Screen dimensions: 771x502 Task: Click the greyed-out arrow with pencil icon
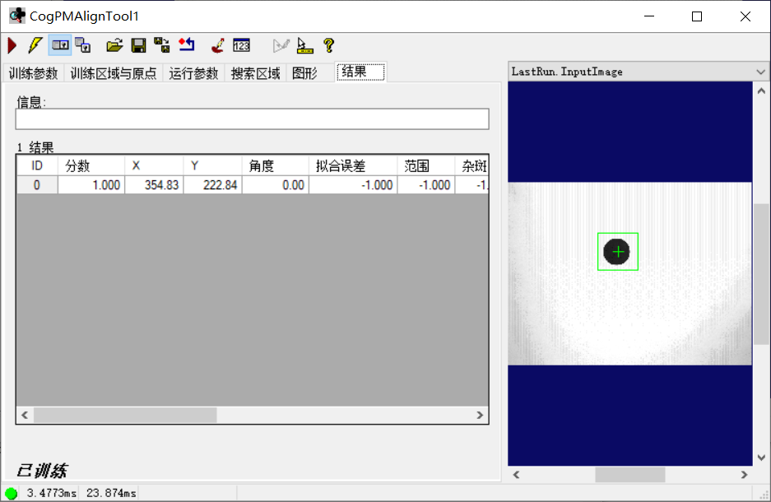(x=281, y=45)
